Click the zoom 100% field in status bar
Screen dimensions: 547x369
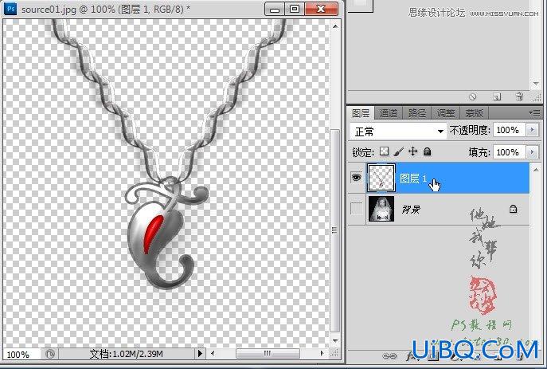21,355
